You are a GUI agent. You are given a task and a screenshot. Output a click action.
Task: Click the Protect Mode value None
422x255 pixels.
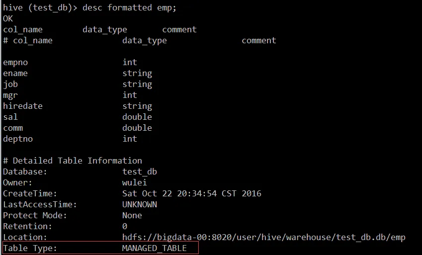[132, 215]
